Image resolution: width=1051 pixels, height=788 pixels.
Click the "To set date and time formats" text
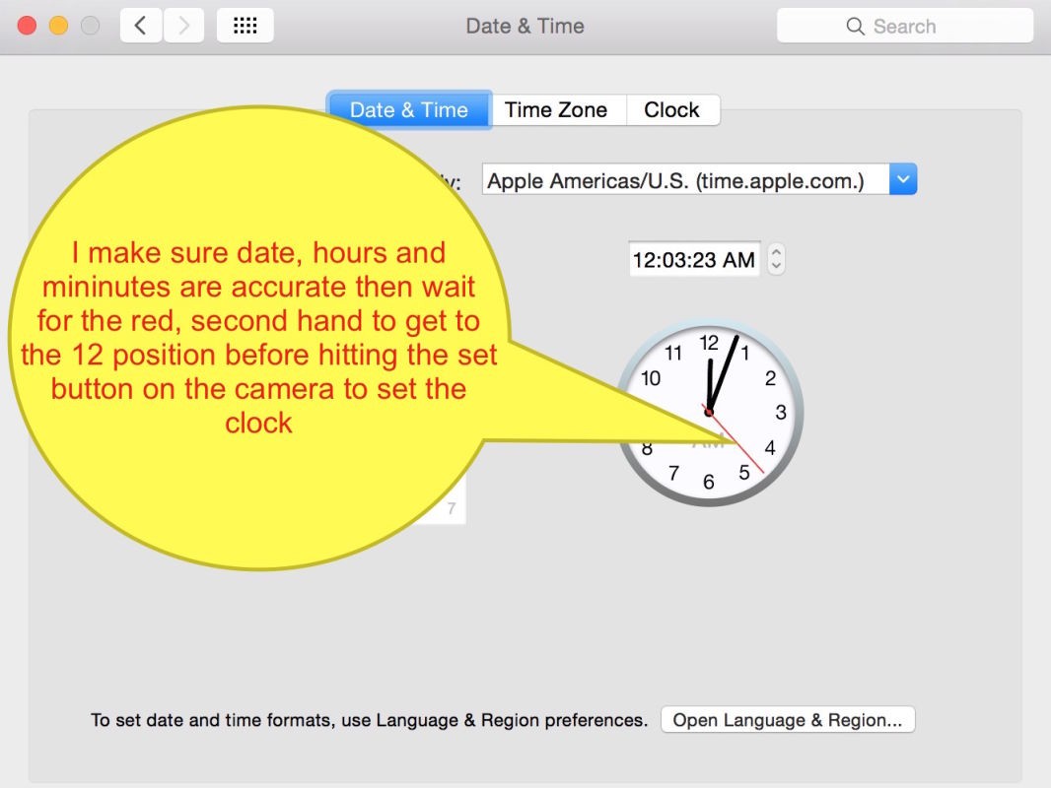370,720
